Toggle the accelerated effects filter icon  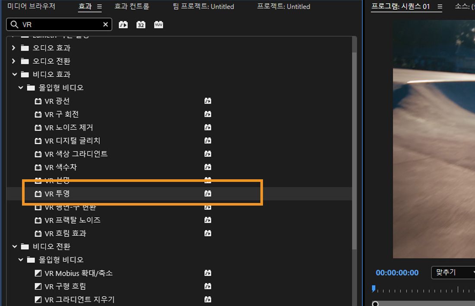coord(123,25)
